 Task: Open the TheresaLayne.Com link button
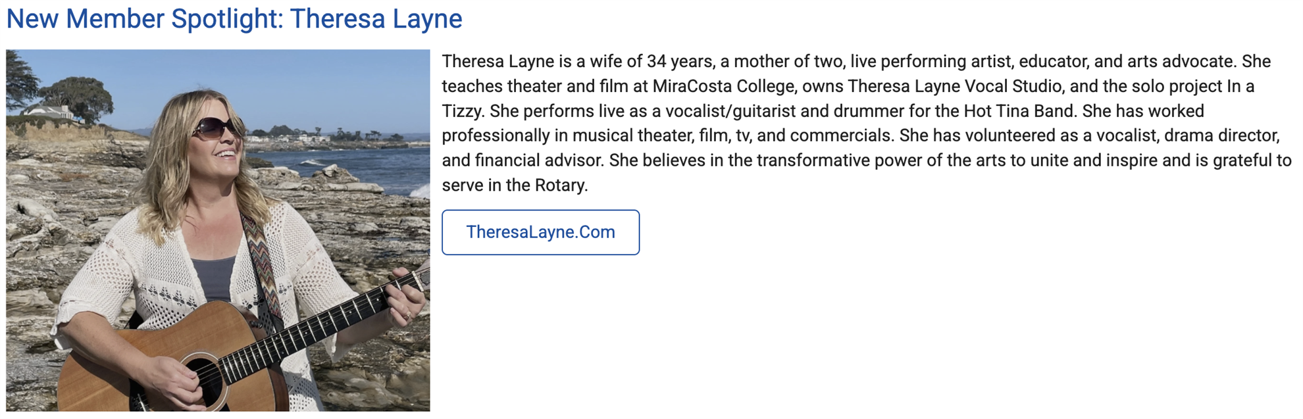[540, 232]
